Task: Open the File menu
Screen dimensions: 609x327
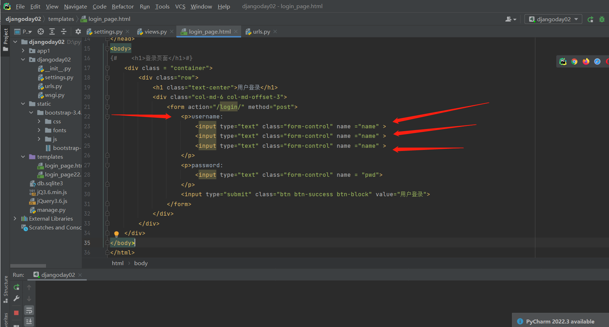Action: pos(20,6)
